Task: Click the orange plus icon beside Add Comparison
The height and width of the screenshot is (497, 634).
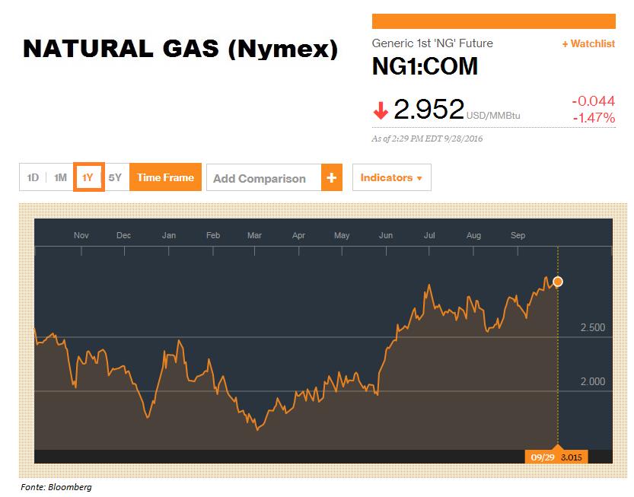Action: [x=332, y=177]
